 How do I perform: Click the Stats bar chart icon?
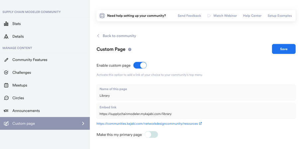pos(6,24)
